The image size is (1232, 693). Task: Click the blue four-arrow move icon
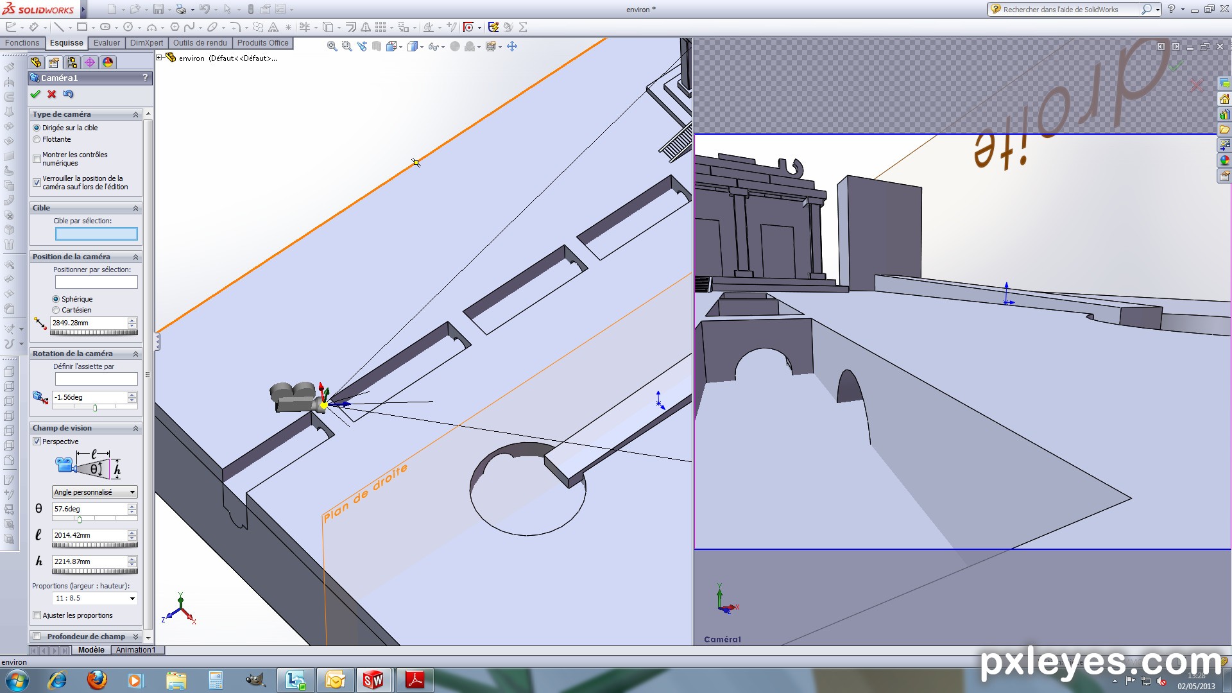pyautogui.click(x=512, y=46)
